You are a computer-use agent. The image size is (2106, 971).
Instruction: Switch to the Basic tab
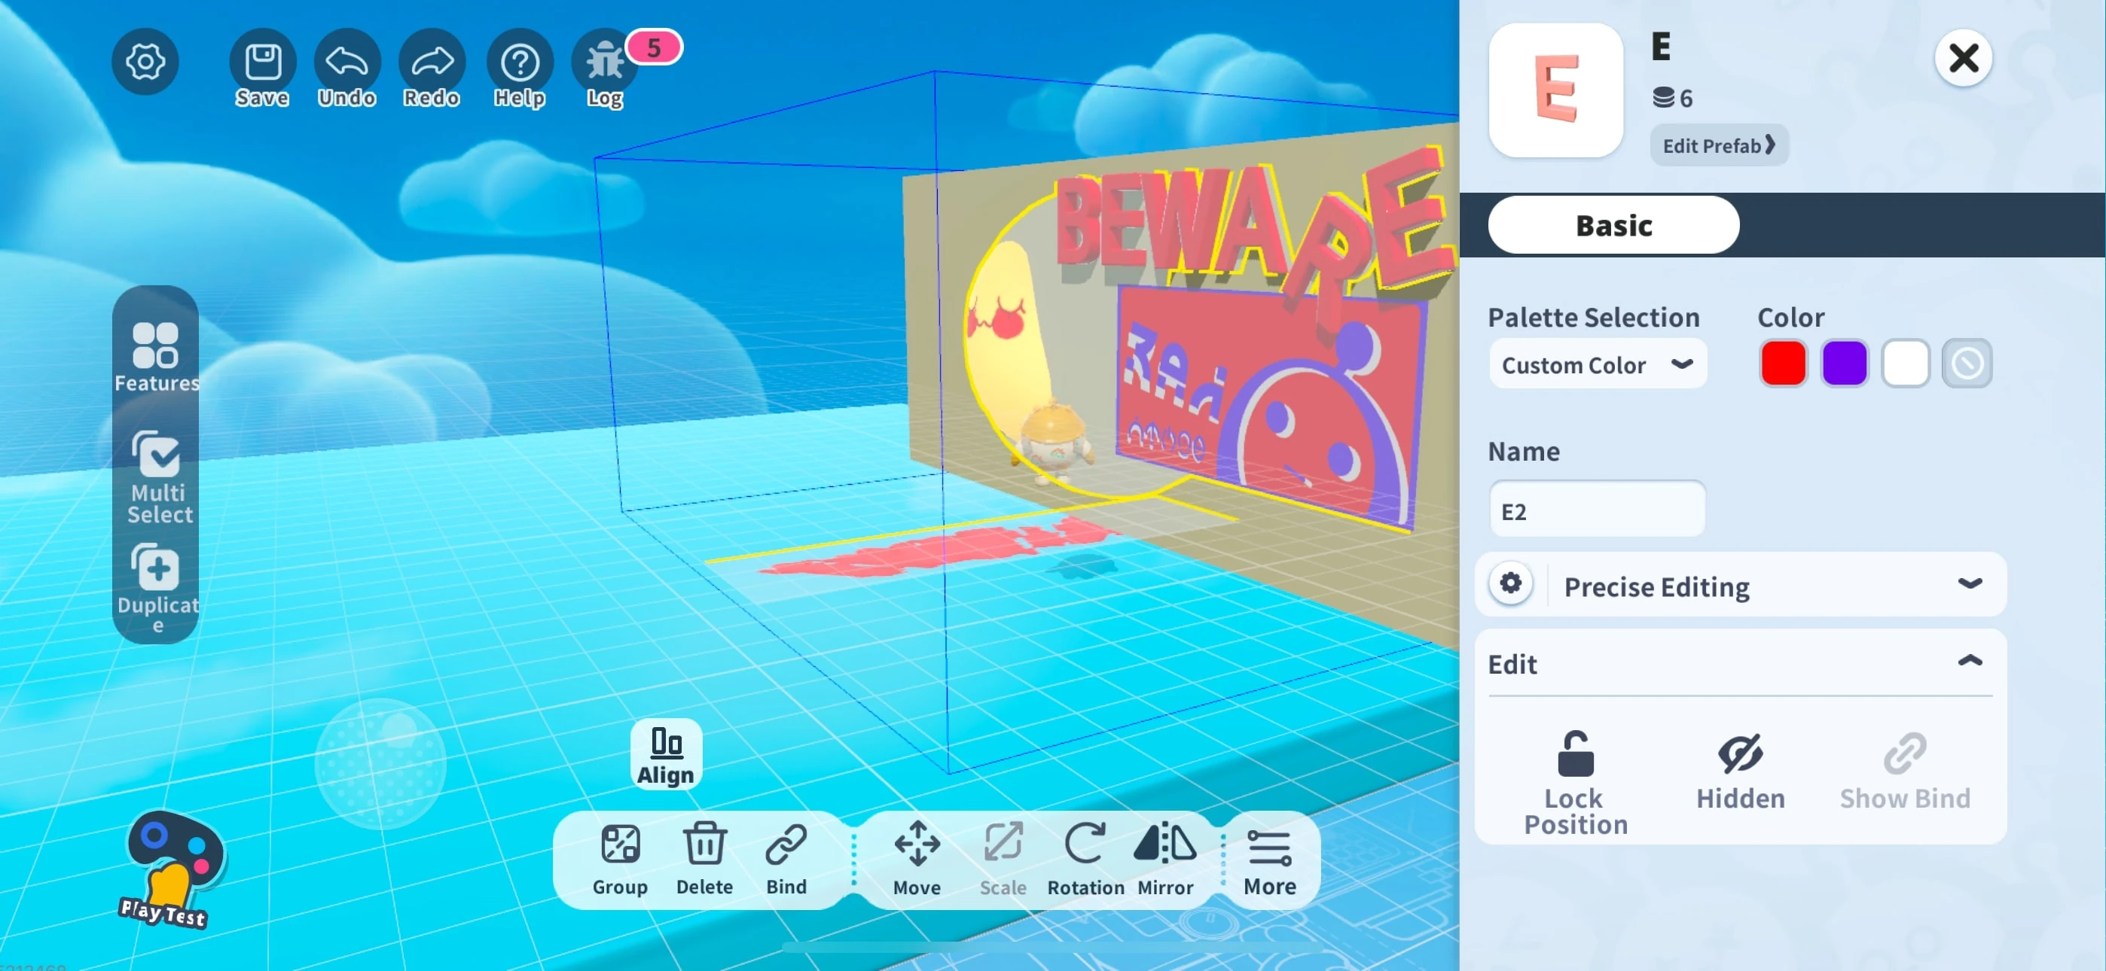pos(1613,226)
